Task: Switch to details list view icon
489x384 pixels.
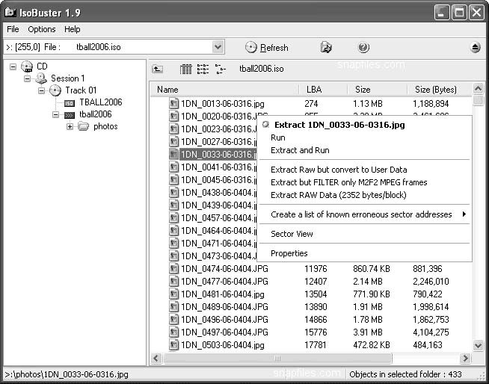Action: click(186, 69)
